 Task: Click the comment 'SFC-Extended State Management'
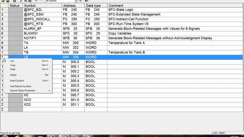[x=134, y=14]
